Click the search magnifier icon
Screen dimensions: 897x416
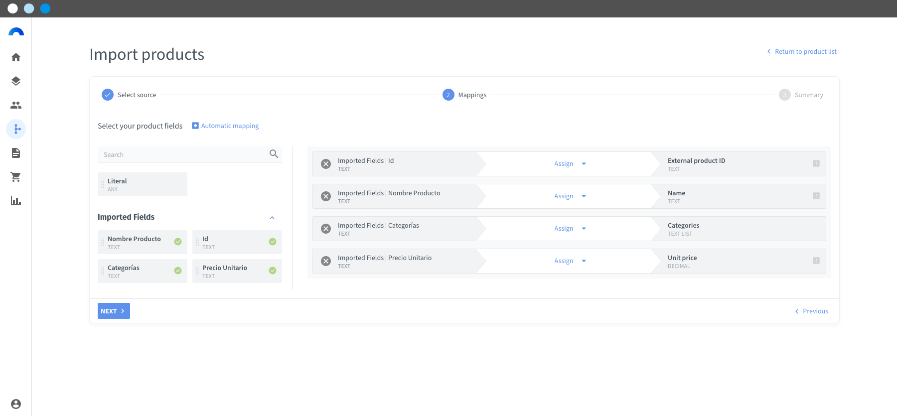[x=274, y=154]
